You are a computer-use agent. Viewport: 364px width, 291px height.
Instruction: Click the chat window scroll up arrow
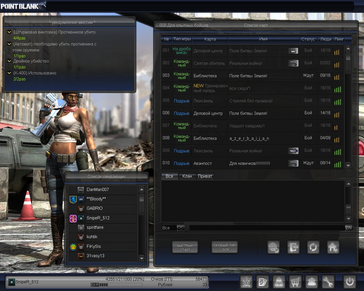(348, 184)
